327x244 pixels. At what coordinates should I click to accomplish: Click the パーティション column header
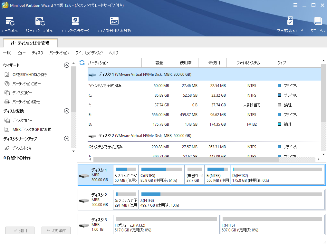[x=114, y=63]
